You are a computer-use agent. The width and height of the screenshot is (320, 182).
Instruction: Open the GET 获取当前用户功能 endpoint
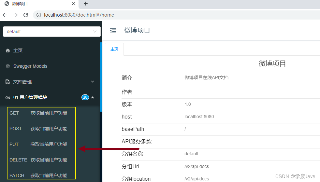tap(38, 113)
